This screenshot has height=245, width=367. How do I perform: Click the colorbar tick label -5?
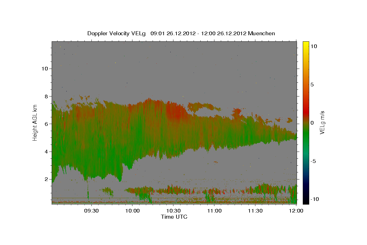tap(313, 161)
